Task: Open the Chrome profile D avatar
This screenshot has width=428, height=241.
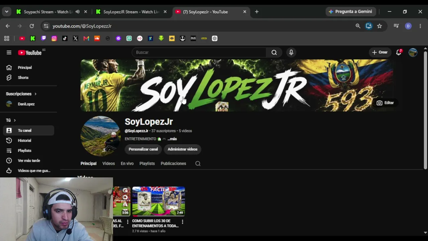Action: coord(408,26)
